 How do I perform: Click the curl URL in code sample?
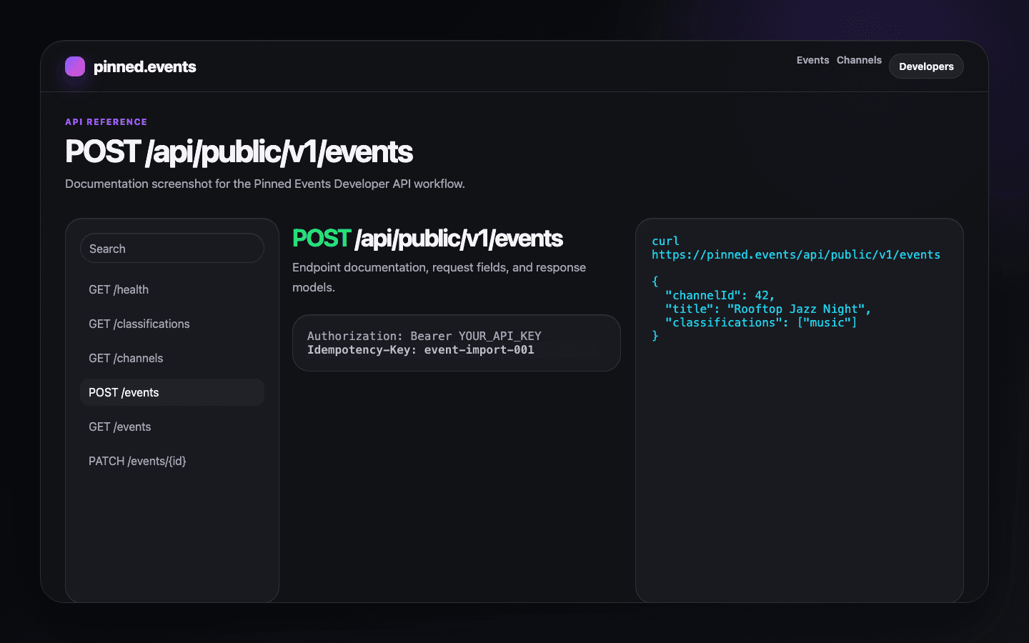pos(796,254)
